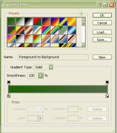Click the presets scrollbar thumb

click(x=83, y=24)
